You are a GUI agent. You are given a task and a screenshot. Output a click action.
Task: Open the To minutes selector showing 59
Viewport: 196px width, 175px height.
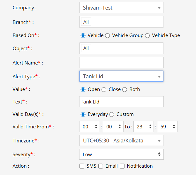point(167,127)
